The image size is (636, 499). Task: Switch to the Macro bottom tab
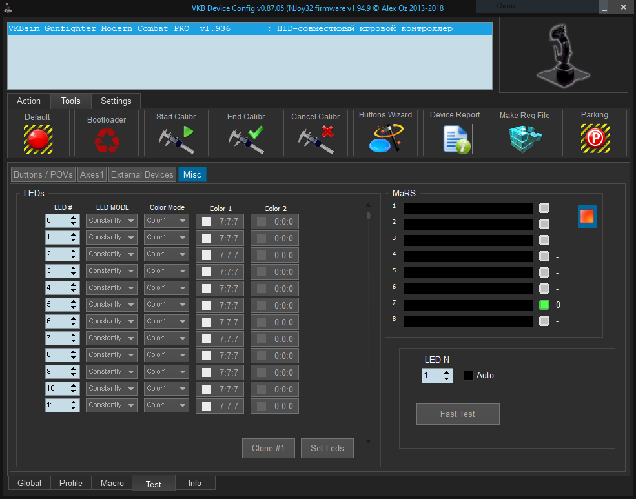(x=112, y=484)
